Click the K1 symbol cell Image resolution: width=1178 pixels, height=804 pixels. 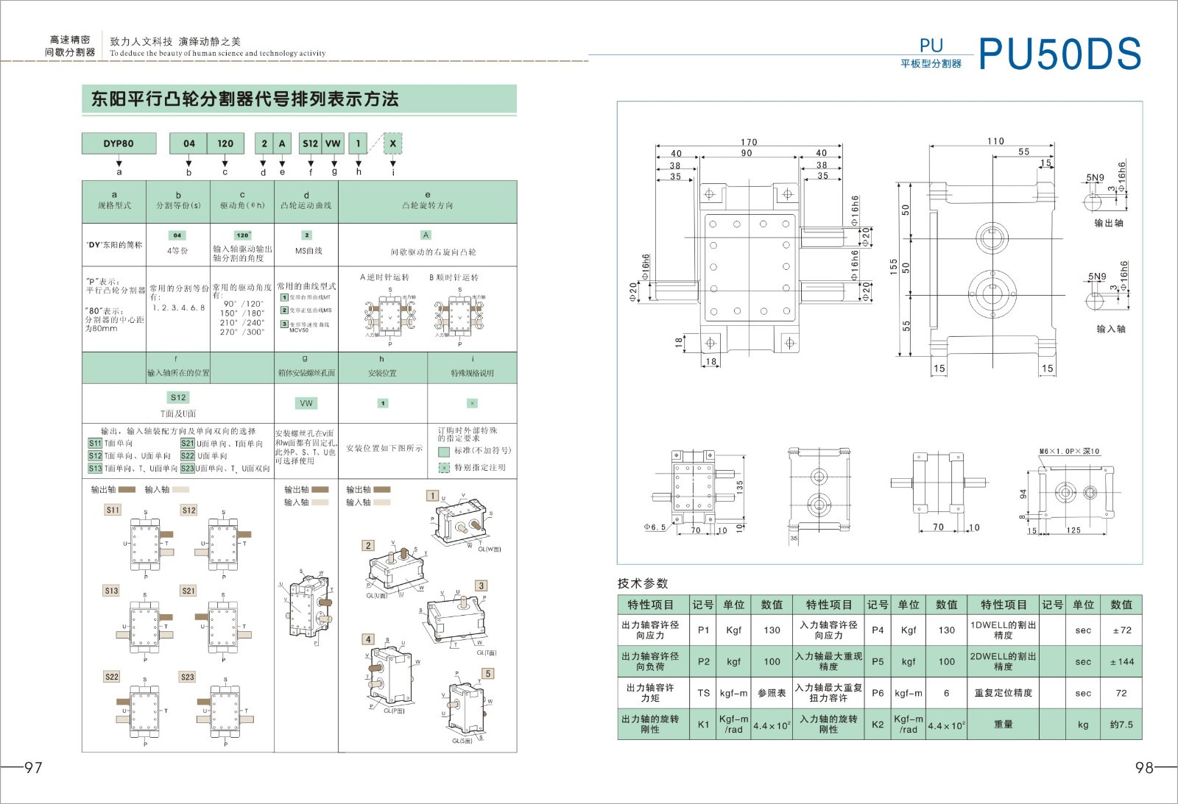[703, 725]
